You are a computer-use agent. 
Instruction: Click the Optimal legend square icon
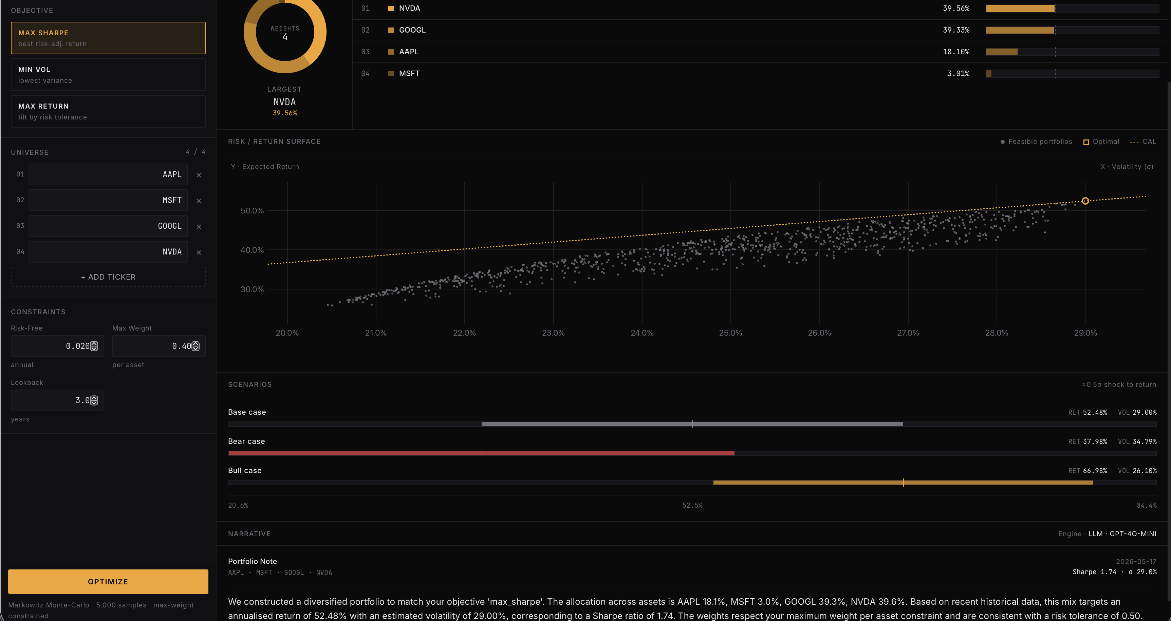1086,142
